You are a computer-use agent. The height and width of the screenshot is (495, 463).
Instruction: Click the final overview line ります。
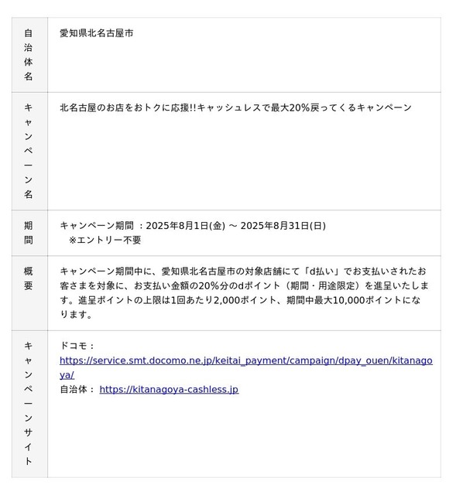click(76, 315)
